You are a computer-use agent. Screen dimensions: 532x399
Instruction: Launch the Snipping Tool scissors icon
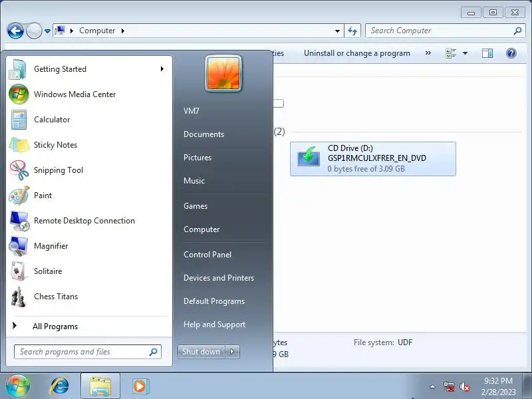pyautogui.click(x=19, y=170)
